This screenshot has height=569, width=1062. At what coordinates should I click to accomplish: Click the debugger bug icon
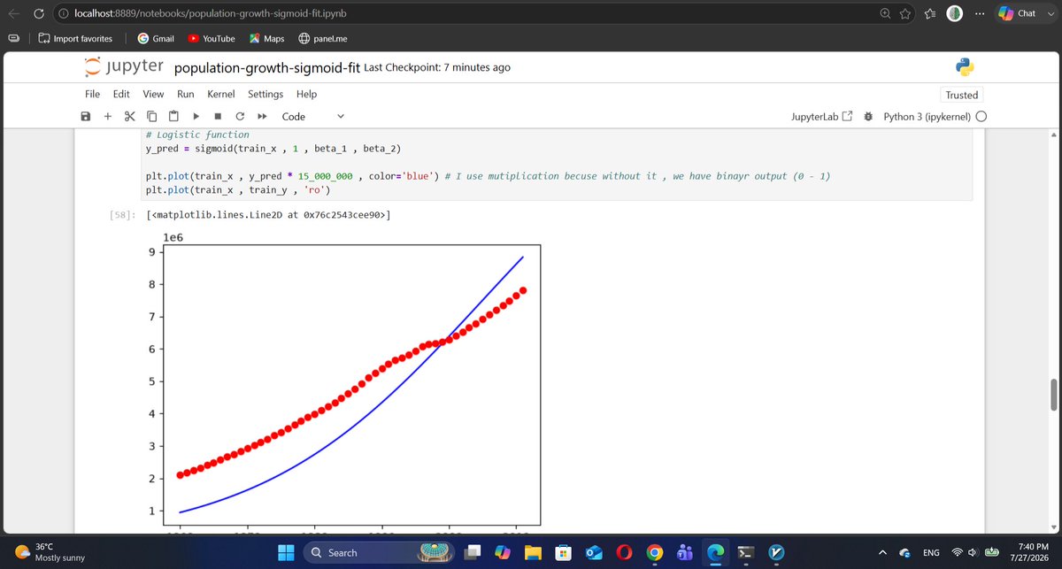point(867,117)
